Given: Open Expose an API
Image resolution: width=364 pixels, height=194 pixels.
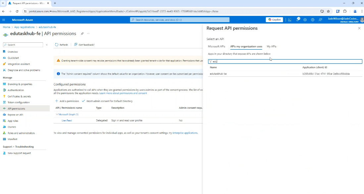Looking at the screenshot, I should tap(15, 115).
